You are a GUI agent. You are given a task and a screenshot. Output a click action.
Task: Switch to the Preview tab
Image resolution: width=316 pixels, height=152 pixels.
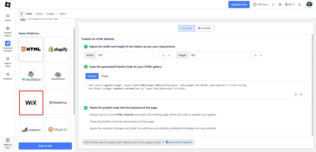click(204, 28)
